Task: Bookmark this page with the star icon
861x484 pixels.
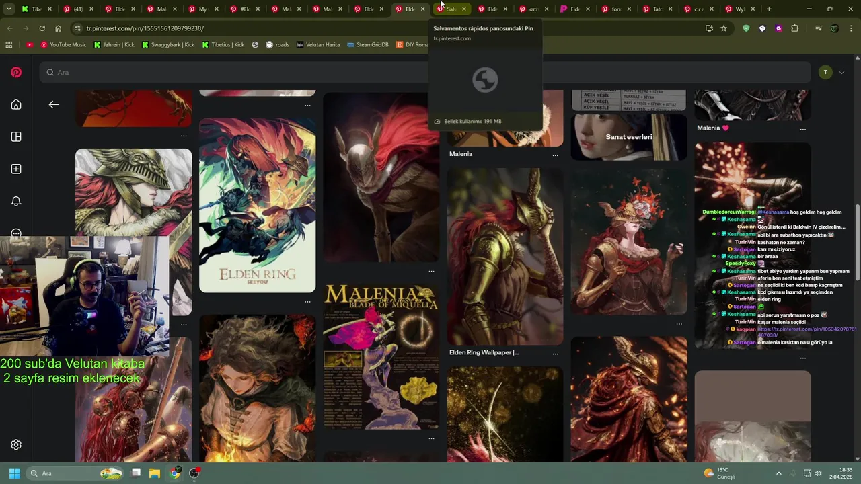Action: (x=724, y=28)
